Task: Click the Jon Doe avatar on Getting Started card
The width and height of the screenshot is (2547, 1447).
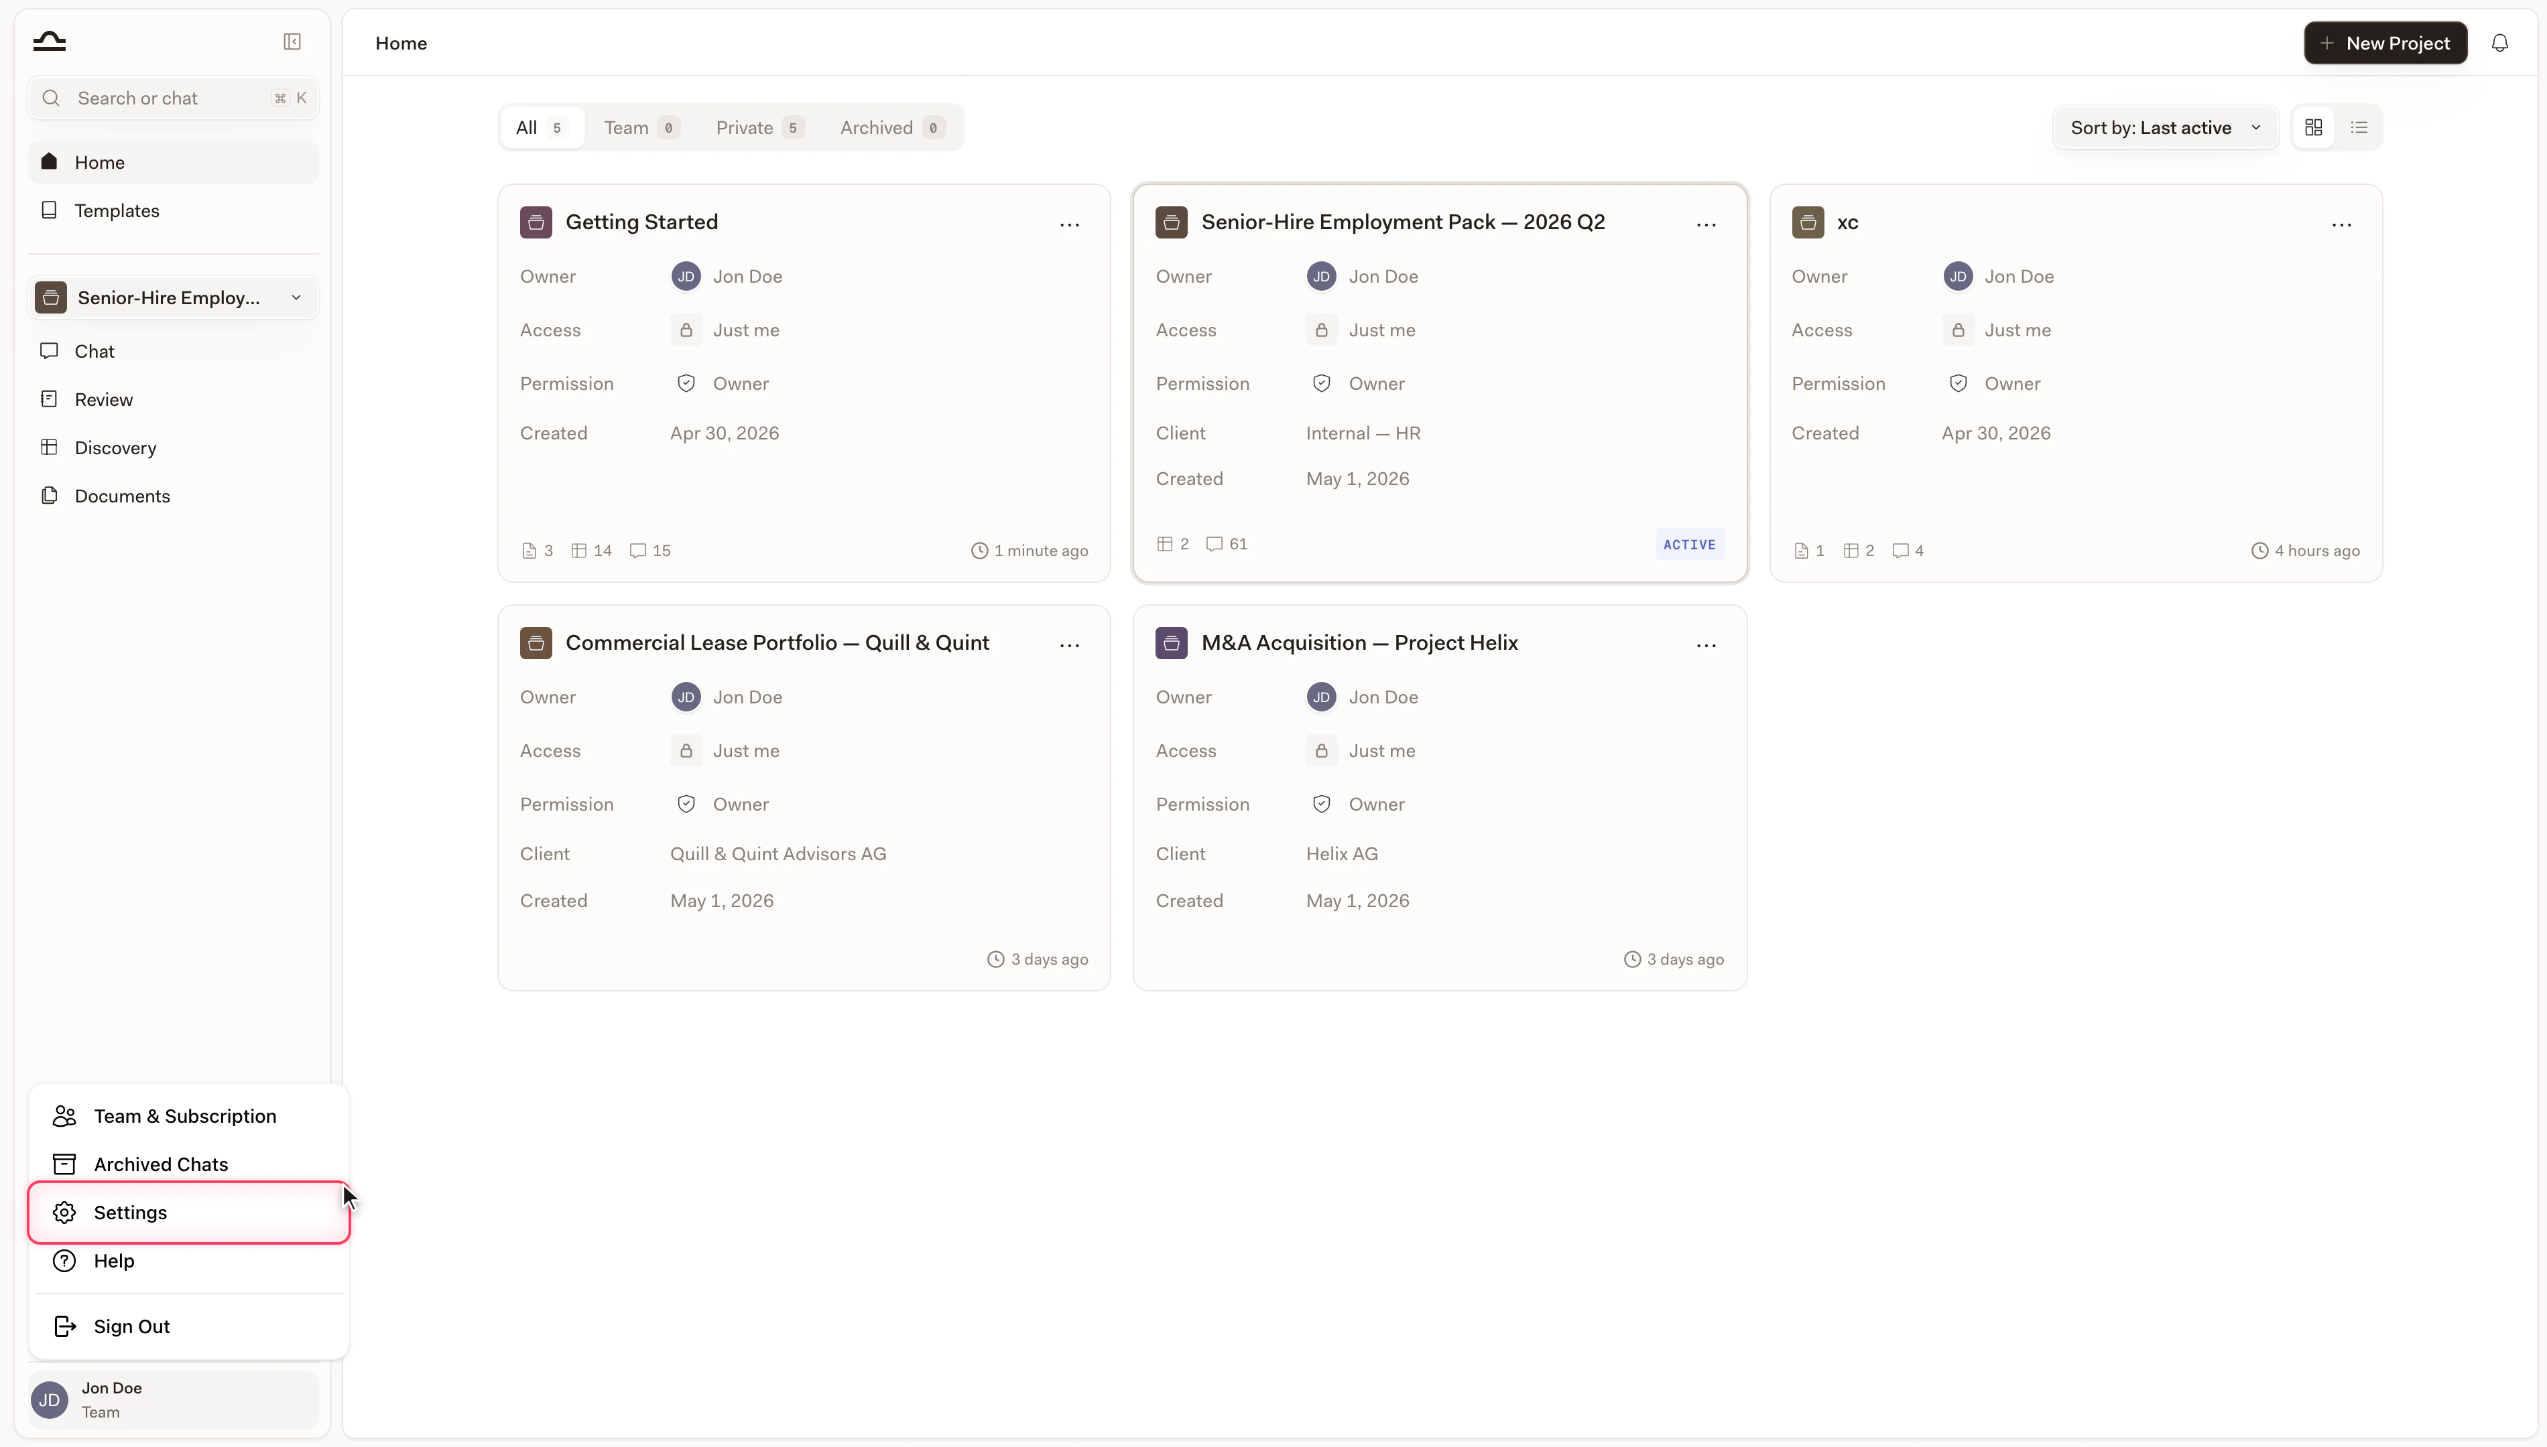Action: tap(686, 276)
